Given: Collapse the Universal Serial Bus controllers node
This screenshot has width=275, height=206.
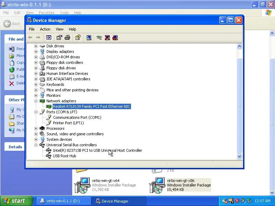Looking at the screenshot, I should click(36, 145).
